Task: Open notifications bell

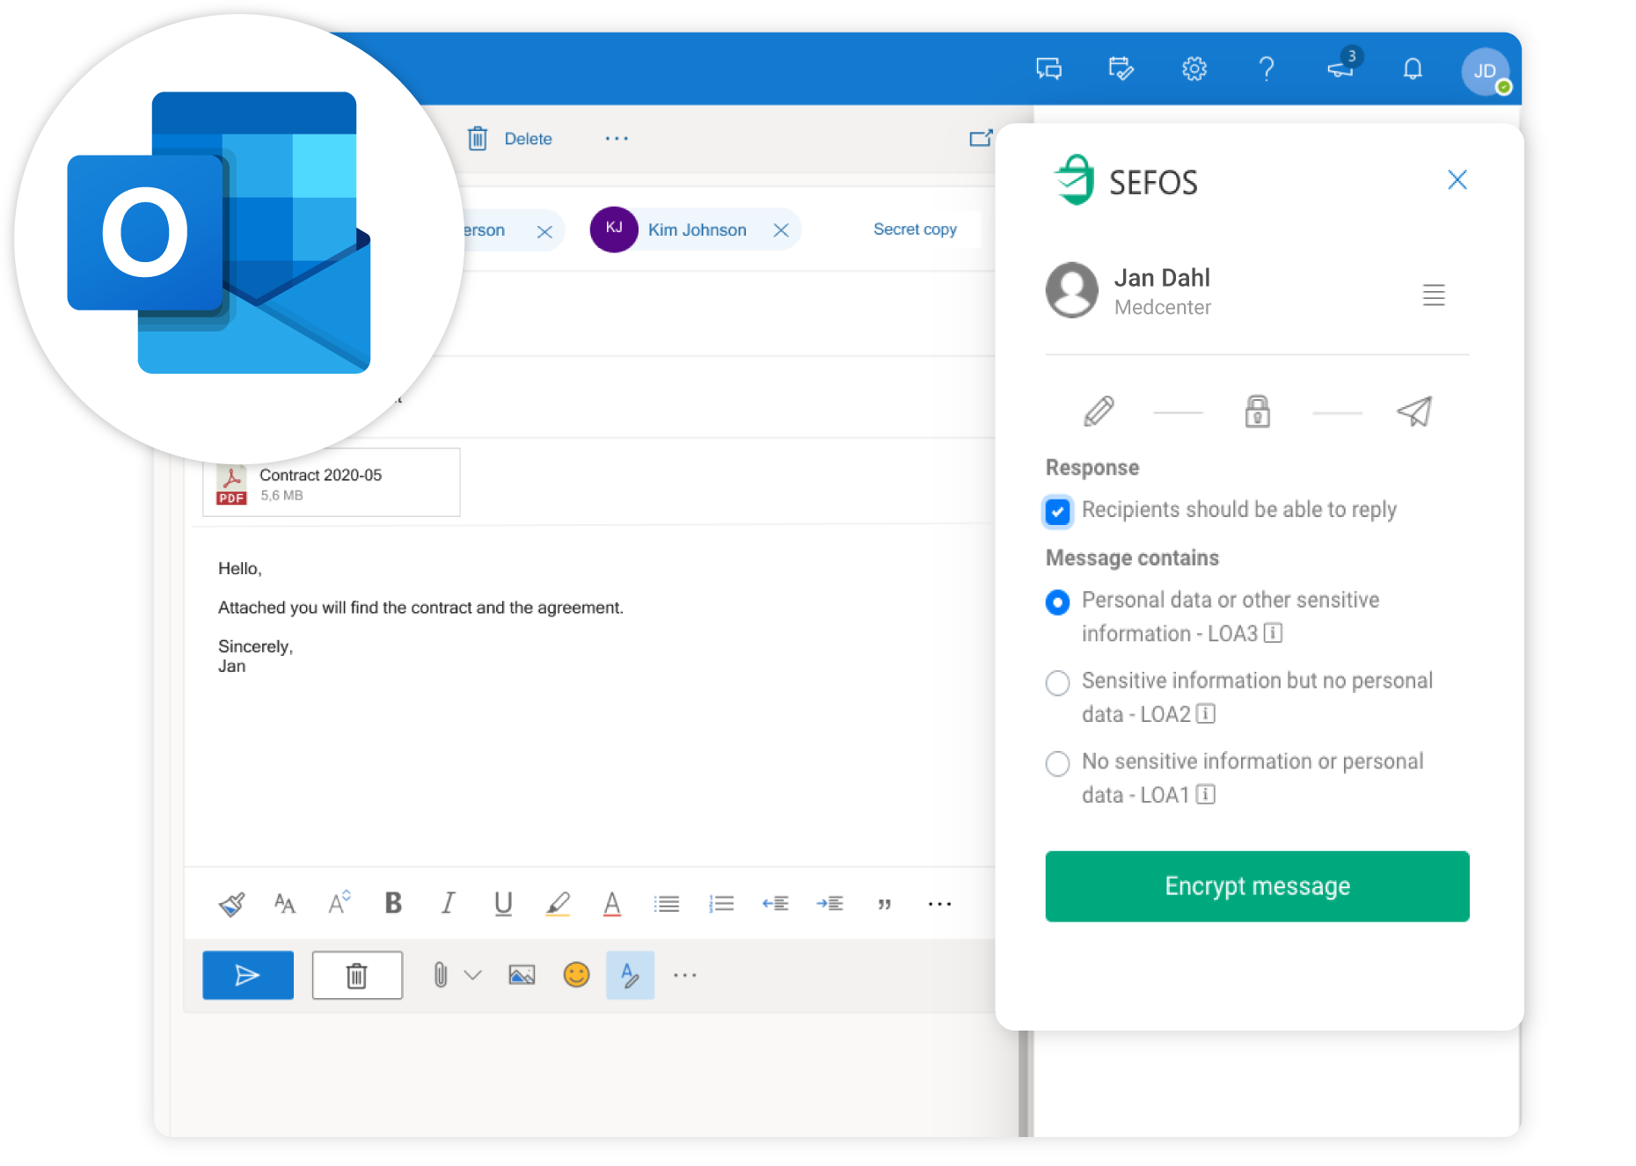Action: pyautogui.click(x=1413, y=69)
